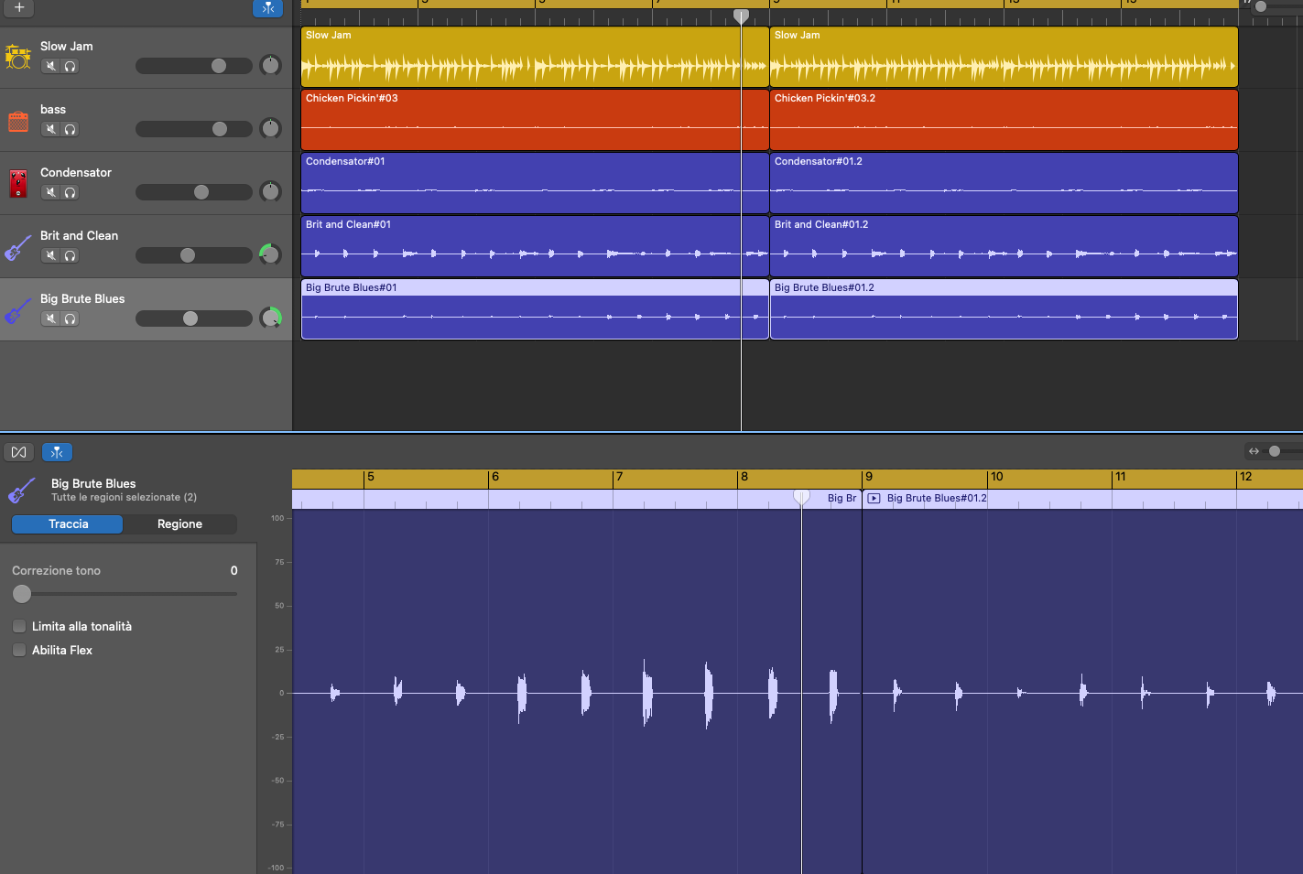Click the play icon on Big Brute Blues#01.2 region header

click(x=874, y=499)
